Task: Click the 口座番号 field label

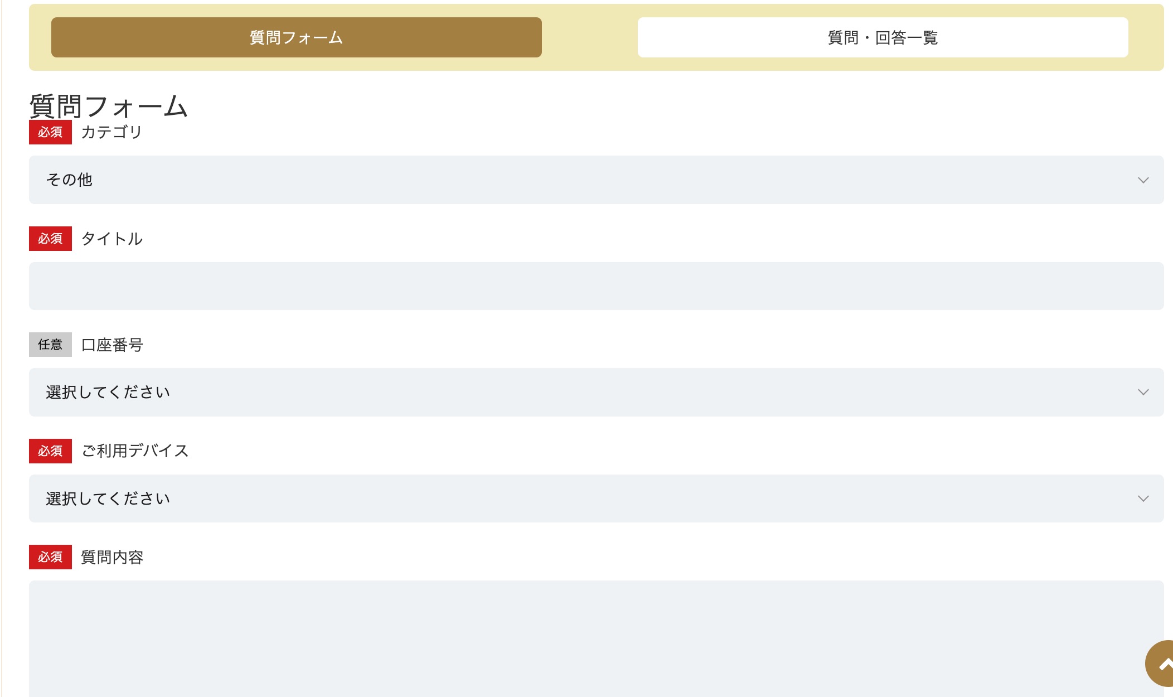Action: click(112, 345)
